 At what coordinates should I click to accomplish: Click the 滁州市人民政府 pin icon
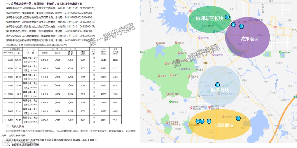[219, 94]
